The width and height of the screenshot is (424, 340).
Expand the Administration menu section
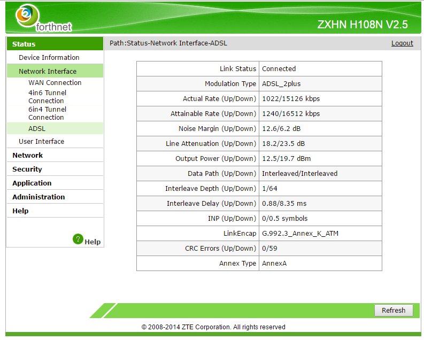click(38, 197)
